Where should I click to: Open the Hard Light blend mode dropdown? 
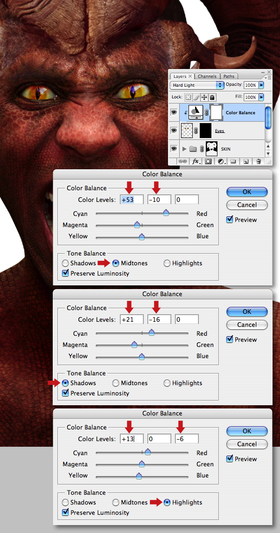pyautogui.click(x=196, y=85)
